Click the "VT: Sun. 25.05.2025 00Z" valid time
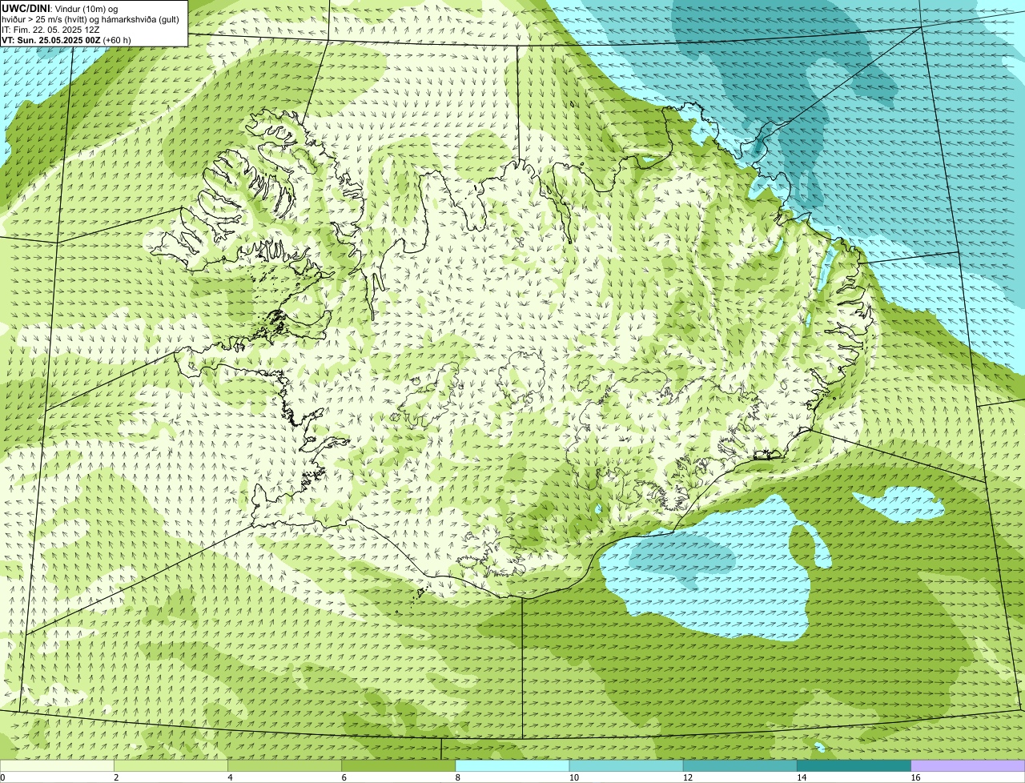This screenshot has width=1025, height=783. tap(51, 40)
